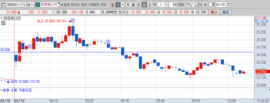This screenshot has width=270, height=103.
Task: Click the S sell marker near 09:04
Action: pos(30,47)
